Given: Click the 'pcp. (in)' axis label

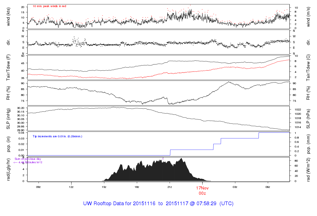Looking at the screenshot, I should 8,144.
